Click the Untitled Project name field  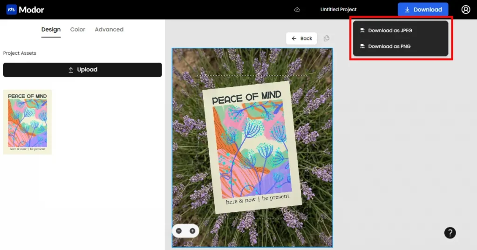point(338,10)
